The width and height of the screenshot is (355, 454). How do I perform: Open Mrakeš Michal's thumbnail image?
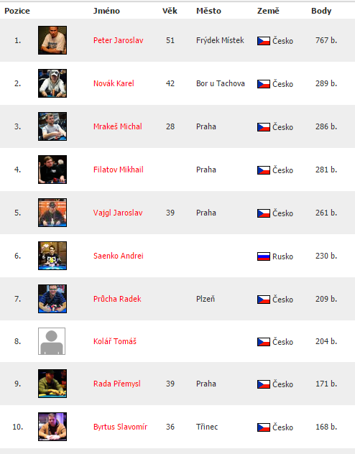(52, 126)
